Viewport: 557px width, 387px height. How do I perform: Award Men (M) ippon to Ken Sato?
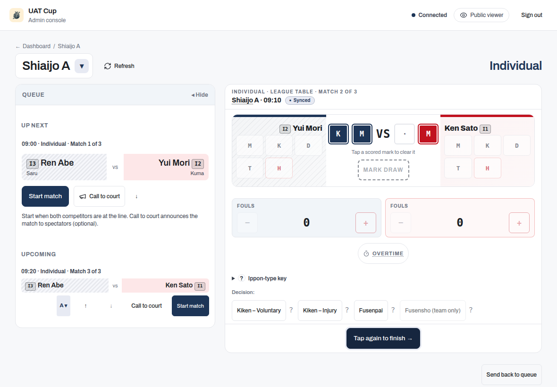tap(458, 145)
